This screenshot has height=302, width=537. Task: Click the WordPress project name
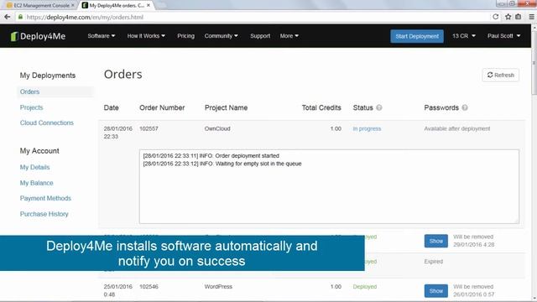(x=218, y=287)
